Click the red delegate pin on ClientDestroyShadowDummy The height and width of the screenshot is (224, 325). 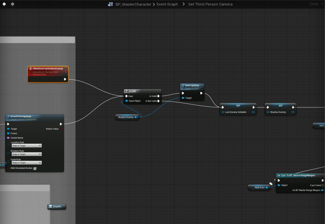pos(66,71)
